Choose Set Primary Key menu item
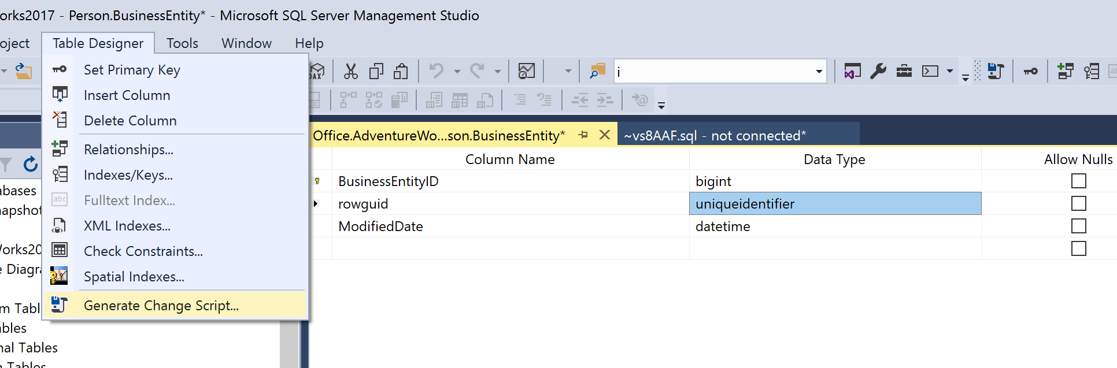The image size is (1117, 368). 176,70
